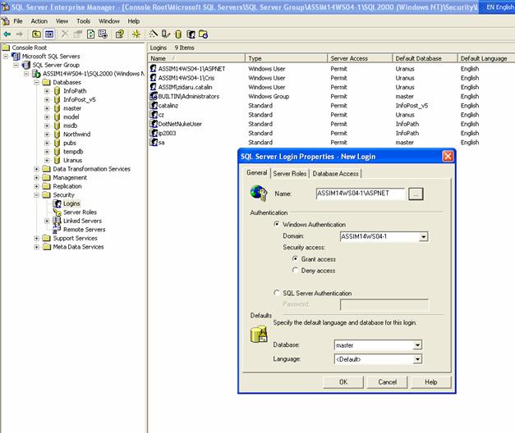Click the Back arrow toolbar icon
515x433 pixels.
[7, 34]
